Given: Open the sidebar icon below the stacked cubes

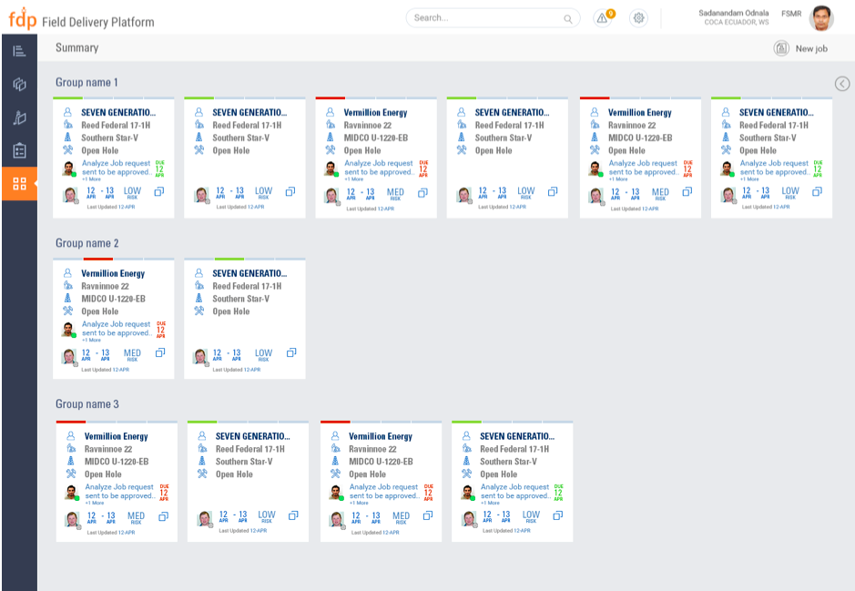Looking at the screenshot, I should 18,117.
